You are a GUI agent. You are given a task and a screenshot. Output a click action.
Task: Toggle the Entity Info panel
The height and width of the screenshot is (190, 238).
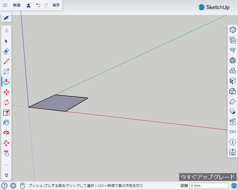233,142
